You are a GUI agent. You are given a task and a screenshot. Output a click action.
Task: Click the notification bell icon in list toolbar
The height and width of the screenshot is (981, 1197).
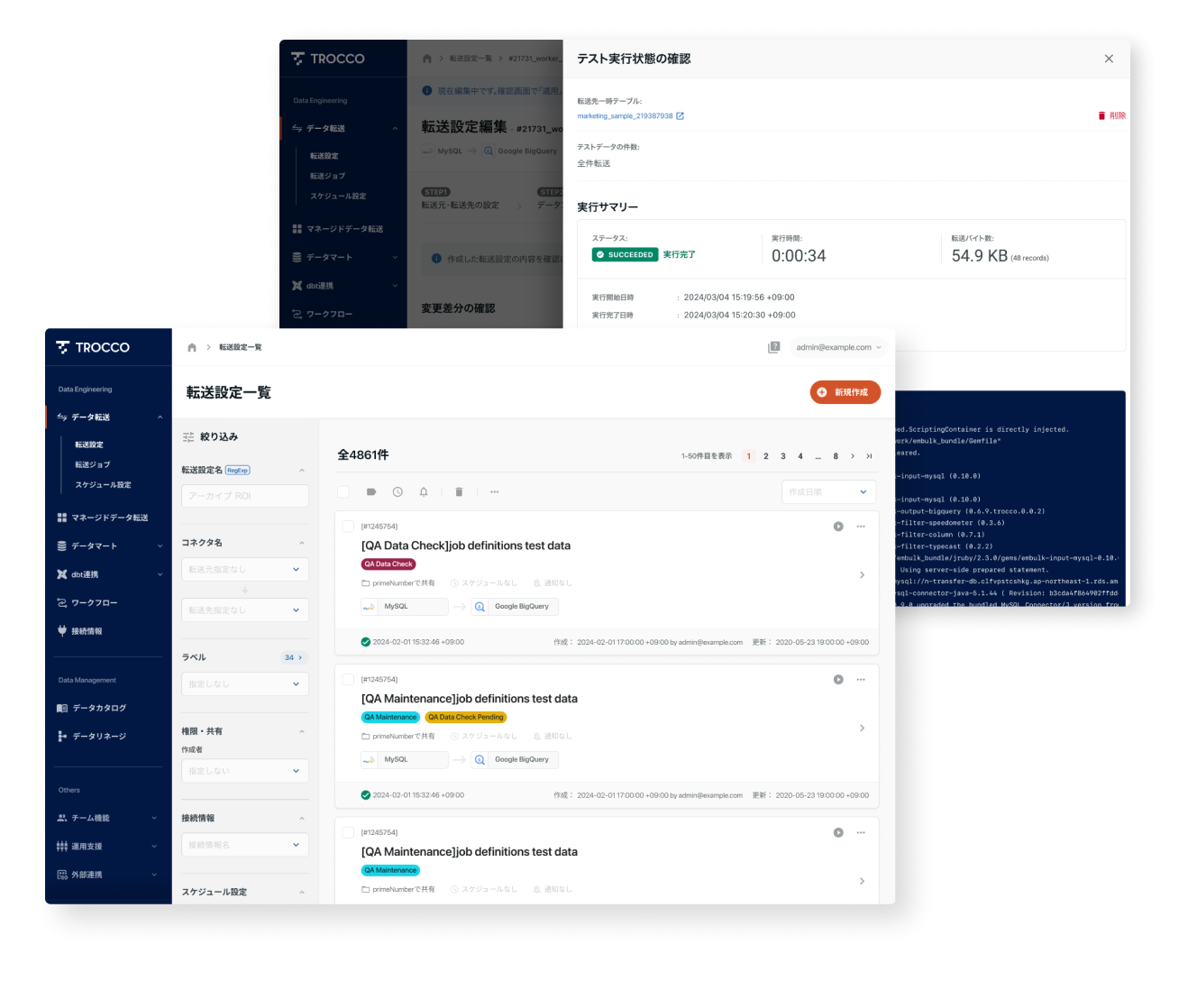pos(424,492)
